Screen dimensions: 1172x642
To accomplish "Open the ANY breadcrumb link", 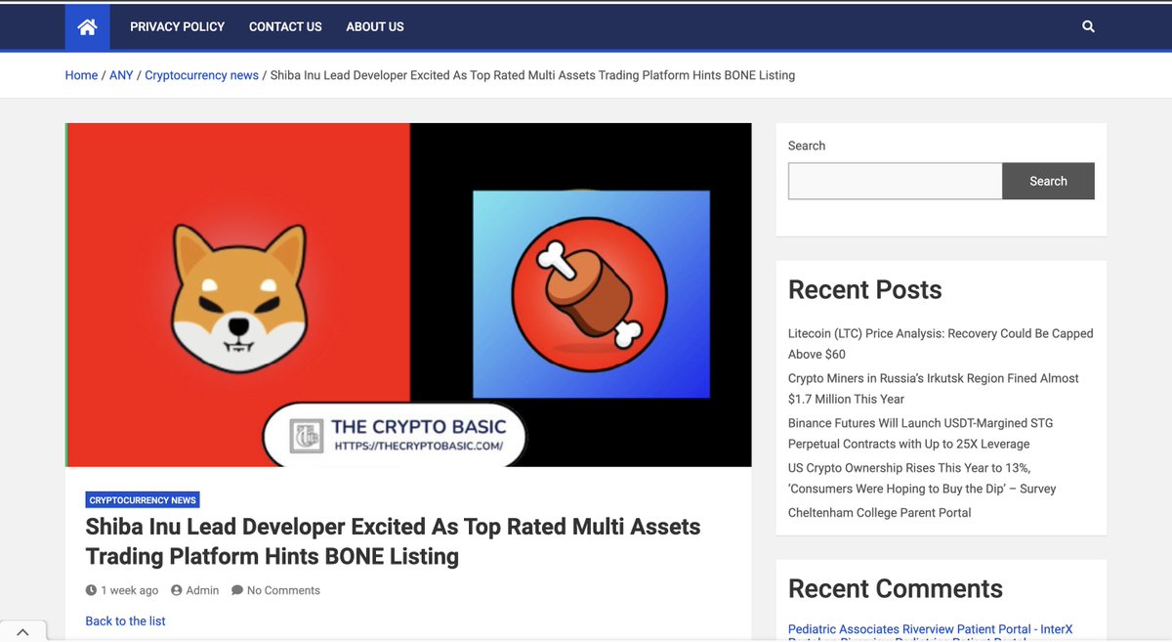I will [121, 74].
